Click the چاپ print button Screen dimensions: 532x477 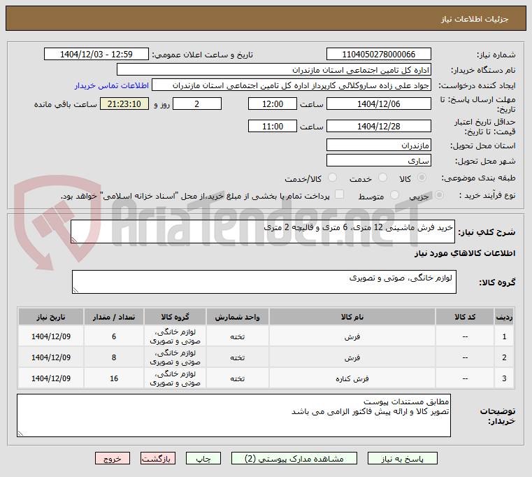203,458
